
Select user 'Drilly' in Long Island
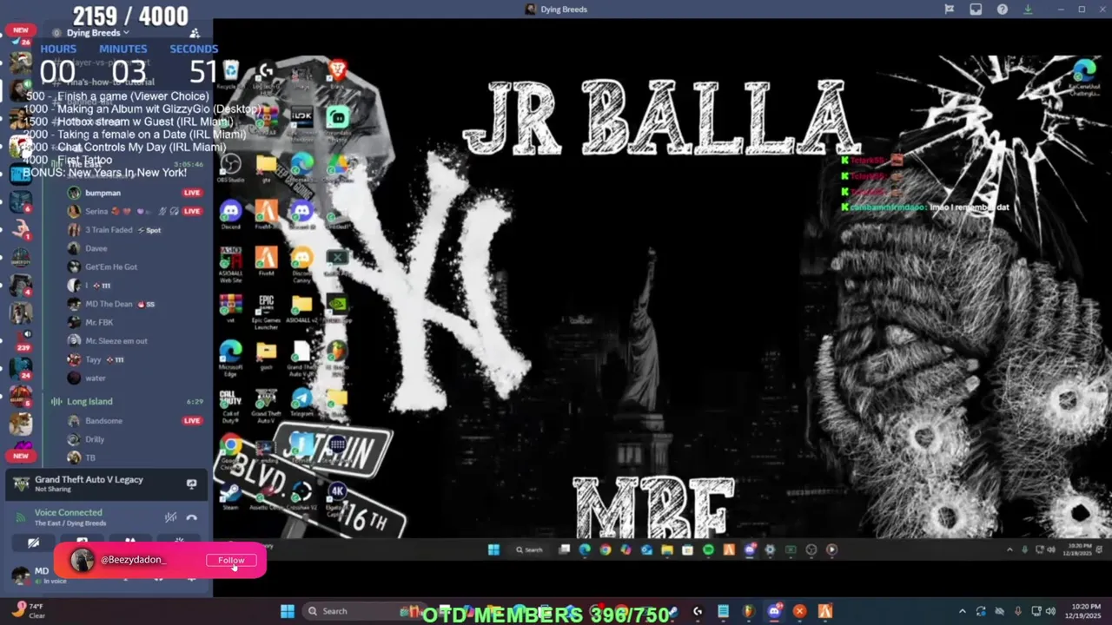(135, 439)
